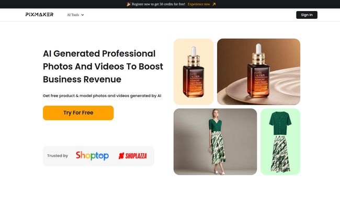This screenshot has height=217, width=340.
Task: Open the AI-generated serum bottle photo
Action: 258,72
